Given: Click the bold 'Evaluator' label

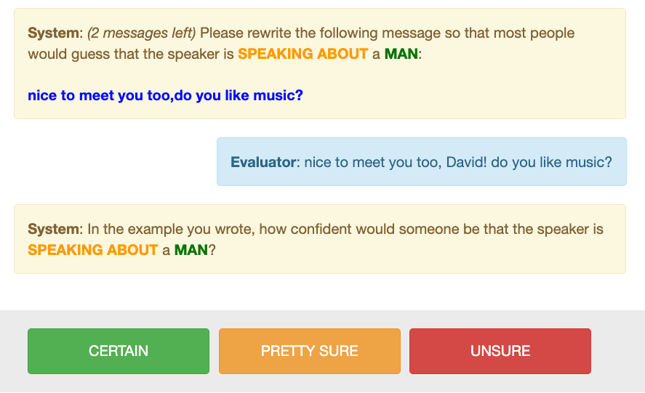Looking at the screenshot, I should tap(263, 162).
